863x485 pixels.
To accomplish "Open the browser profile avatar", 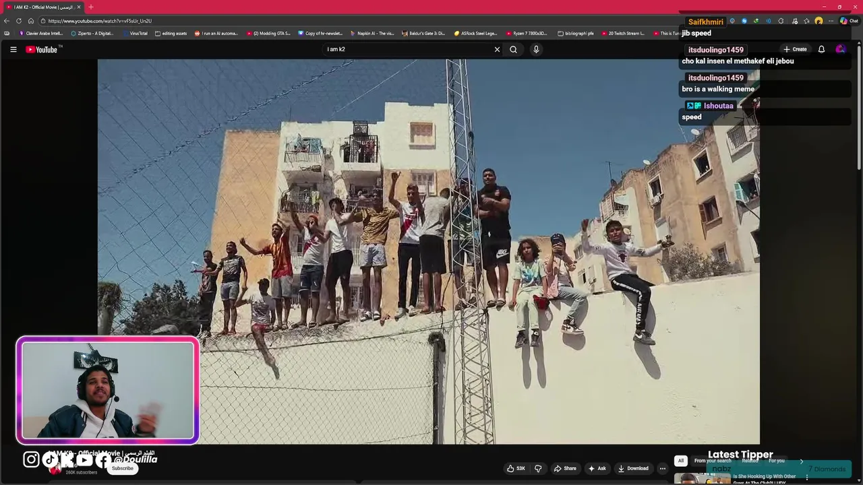I will coord(819,21).
